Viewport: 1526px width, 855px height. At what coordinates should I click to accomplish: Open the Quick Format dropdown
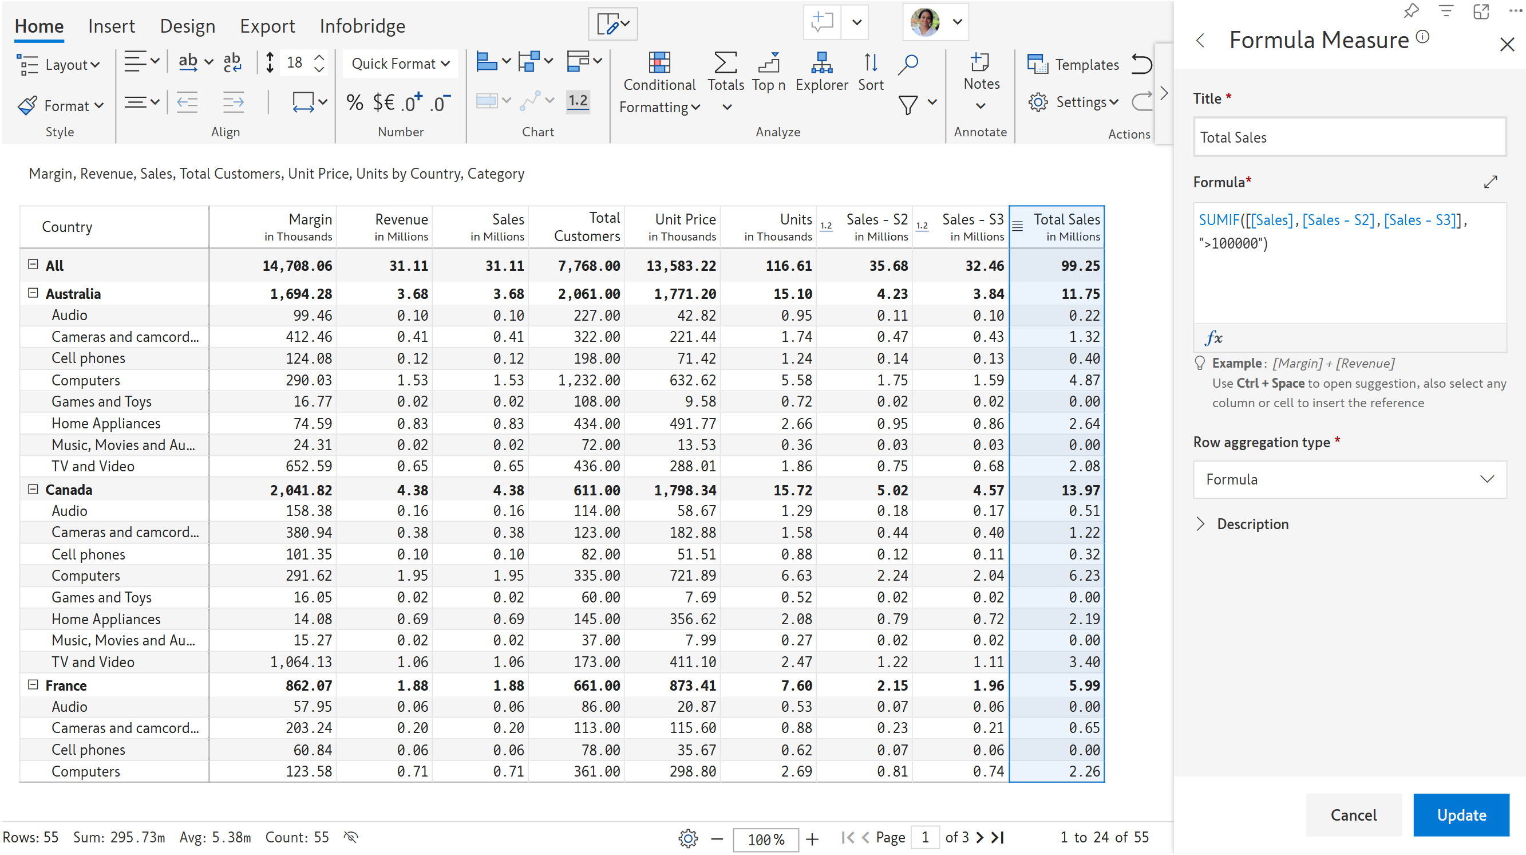coord(400,64)
